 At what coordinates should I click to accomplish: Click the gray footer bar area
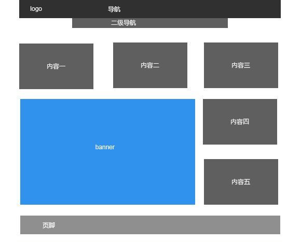tap(150, 225)
